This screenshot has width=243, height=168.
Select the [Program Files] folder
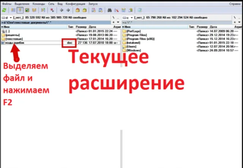tap(181, 35)
